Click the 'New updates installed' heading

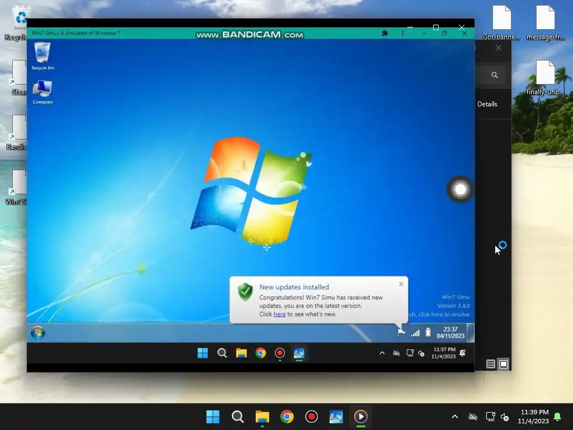[294, 287]
